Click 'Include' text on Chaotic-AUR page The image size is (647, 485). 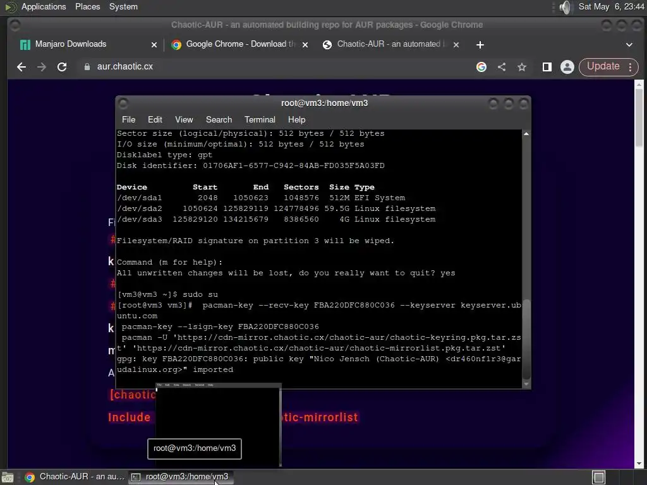[129, 417]
